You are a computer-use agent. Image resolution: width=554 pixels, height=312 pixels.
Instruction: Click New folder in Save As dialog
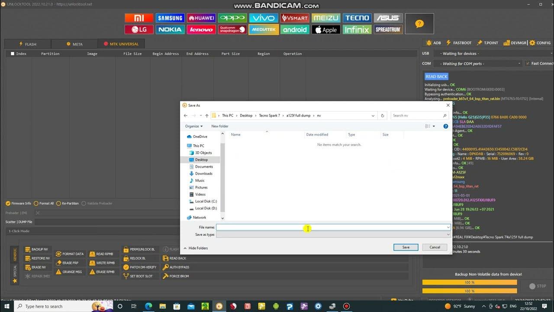[220, 126]
